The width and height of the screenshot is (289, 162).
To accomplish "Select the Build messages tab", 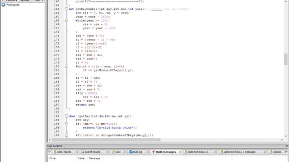I will click(x=166, y=152).
